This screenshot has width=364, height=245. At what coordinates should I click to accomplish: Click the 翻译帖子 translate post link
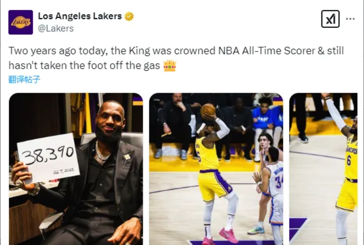[24, 79]
